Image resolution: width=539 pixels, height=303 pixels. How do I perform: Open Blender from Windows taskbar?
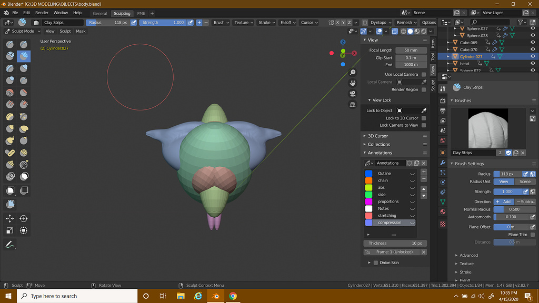(x=215, y=296)
